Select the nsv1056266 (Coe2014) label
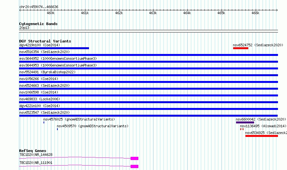Screen dimensions: 287x170 [39, 79]
